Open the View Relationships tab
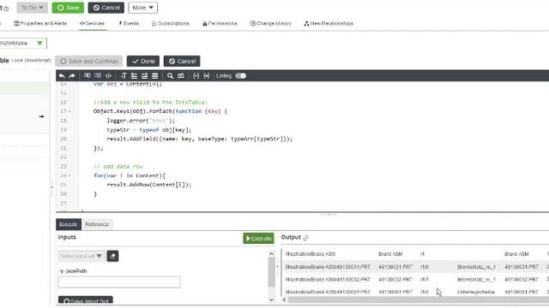Viewport: 549px width, 308px height. tap(329, 23)
